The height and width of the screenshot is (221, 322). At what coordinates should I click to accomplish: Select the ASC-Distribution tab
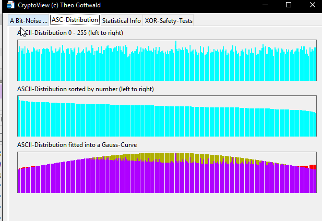75,20
